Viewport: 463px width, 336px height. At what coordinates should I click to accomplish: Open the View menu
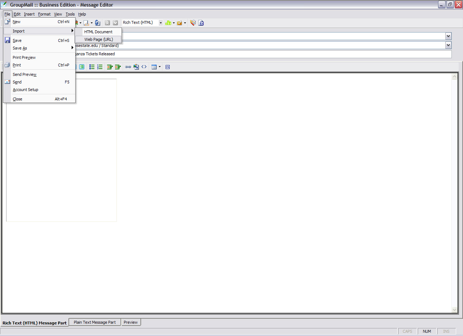pyautogui.click(x=58, y=14)
